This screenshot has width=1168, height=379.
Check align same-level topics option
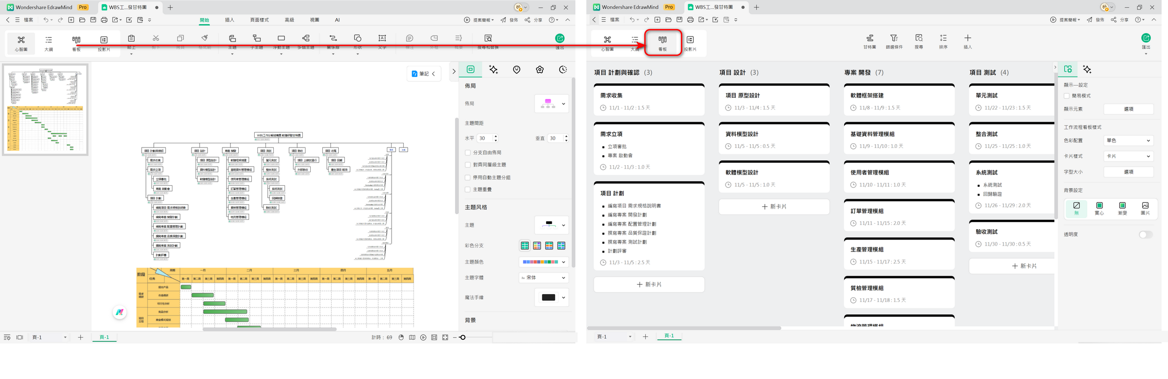pos(468,165)
